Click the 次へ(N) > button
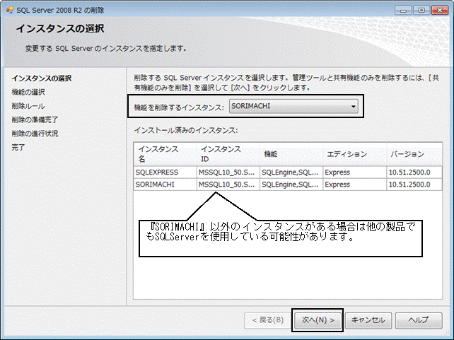This screenshot has width=454, height=340. coord(318,320)
